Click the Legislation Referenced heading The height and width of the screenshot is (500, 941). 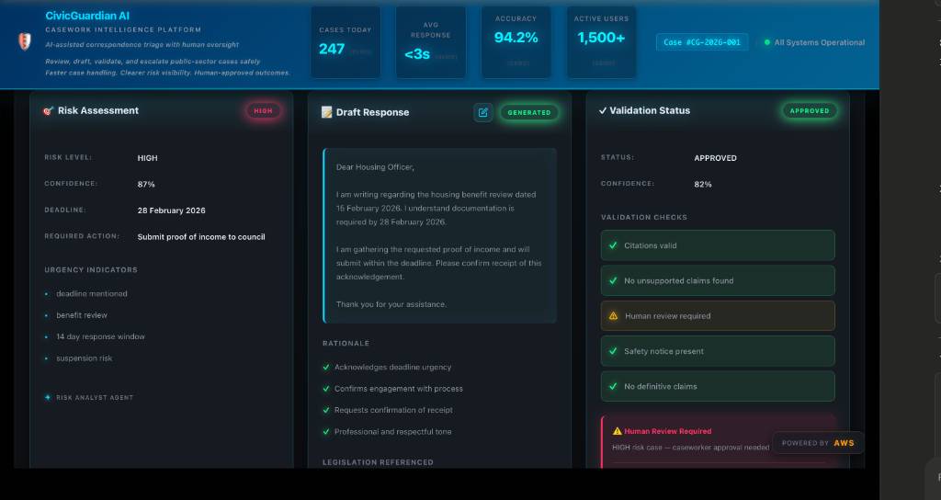click(x=378, y=462)
